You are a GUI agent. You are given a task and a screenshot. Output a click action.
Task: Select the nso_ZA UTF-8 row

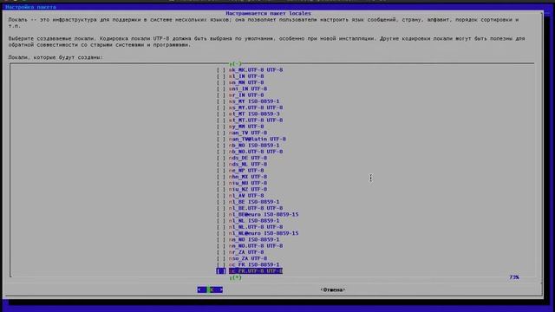pos(242,258)
